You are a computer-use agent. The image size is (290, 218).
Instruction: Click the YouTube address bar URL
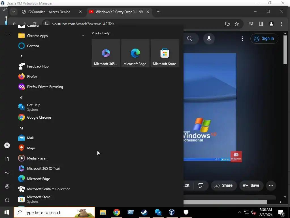(83, 24)
